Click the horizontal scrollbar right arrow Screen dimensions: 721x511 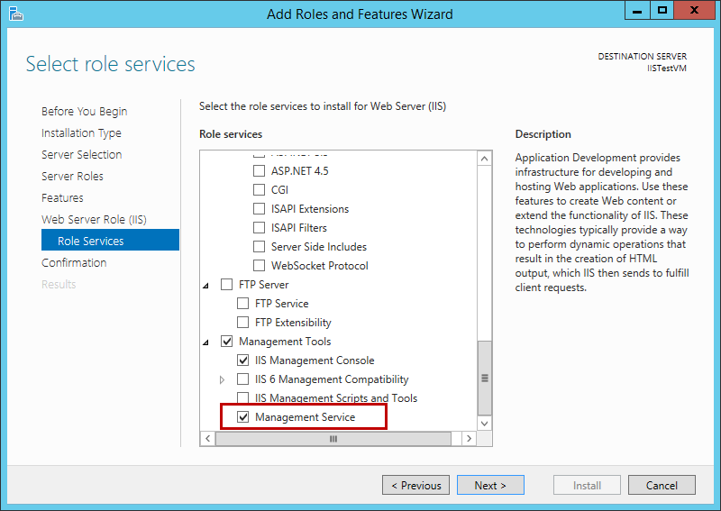click(468, 439)
